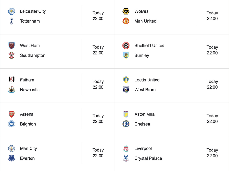Click the Everton club crest
This screenshot has width=229, height=171.
click(11, 158)
